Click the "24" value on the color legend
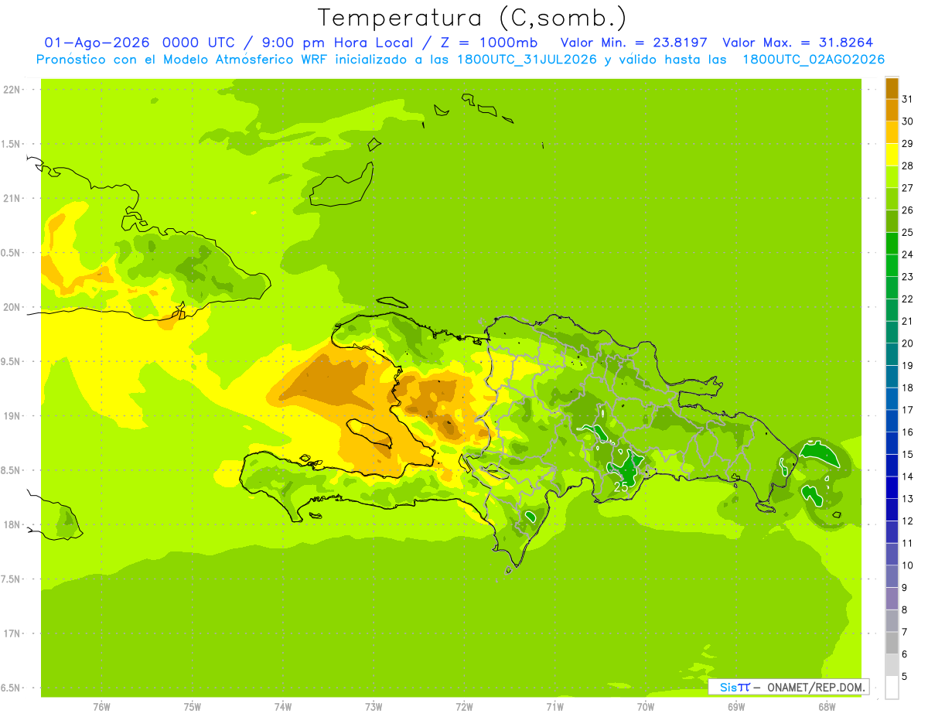Screen dimensions: 928x717 click(907, 254)
